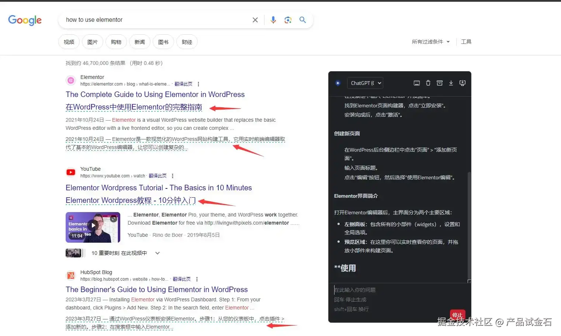The height and width of the screenshot is (336, 561).
Task: Click the monitor download icon in chat panel
Action: 462,83
